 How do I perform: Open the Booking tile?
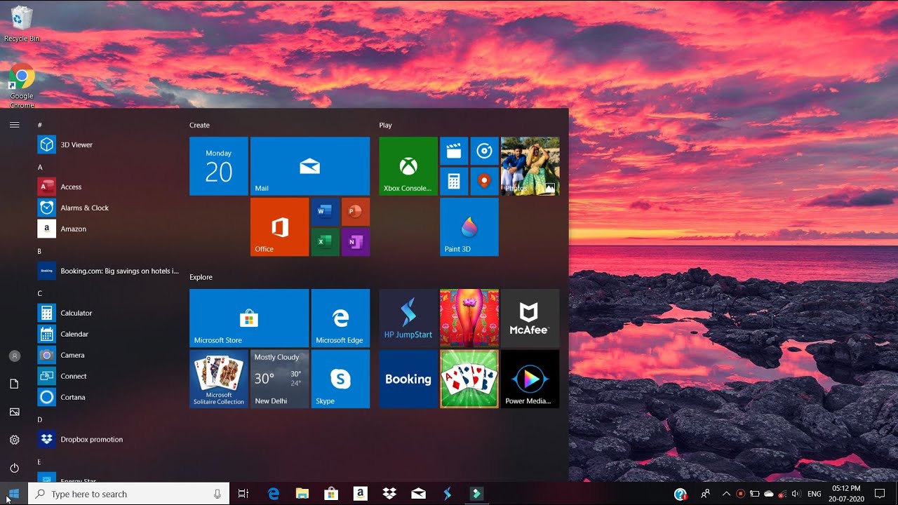pyautogui.click(x=408, y=379)
